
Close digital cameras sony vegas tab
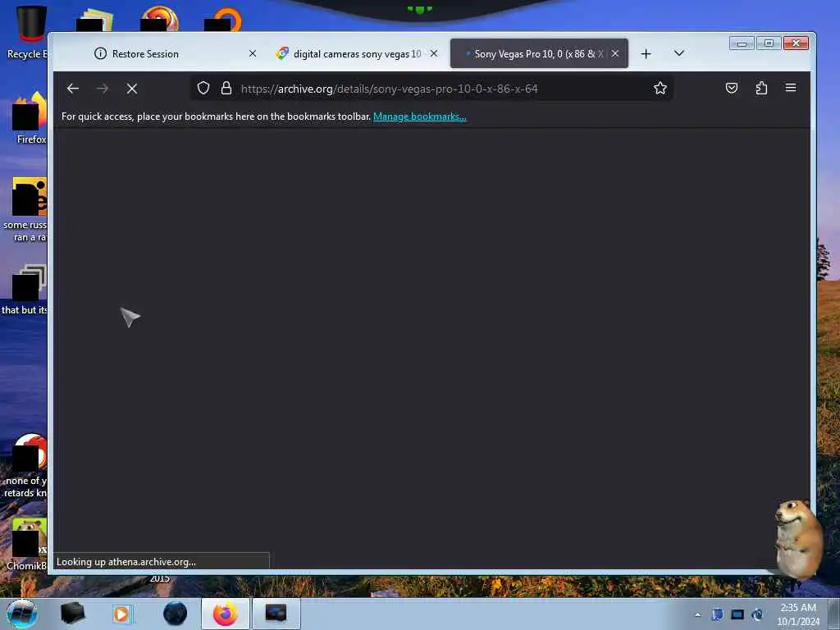pos(434,53)
